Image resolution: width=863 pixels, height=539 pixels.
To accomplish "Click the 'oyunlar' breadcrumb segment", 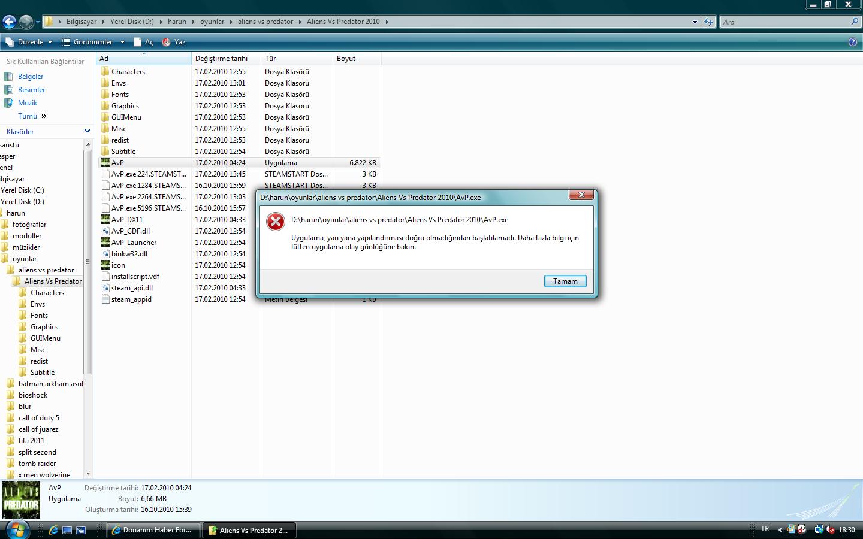I will coord(212,22).
